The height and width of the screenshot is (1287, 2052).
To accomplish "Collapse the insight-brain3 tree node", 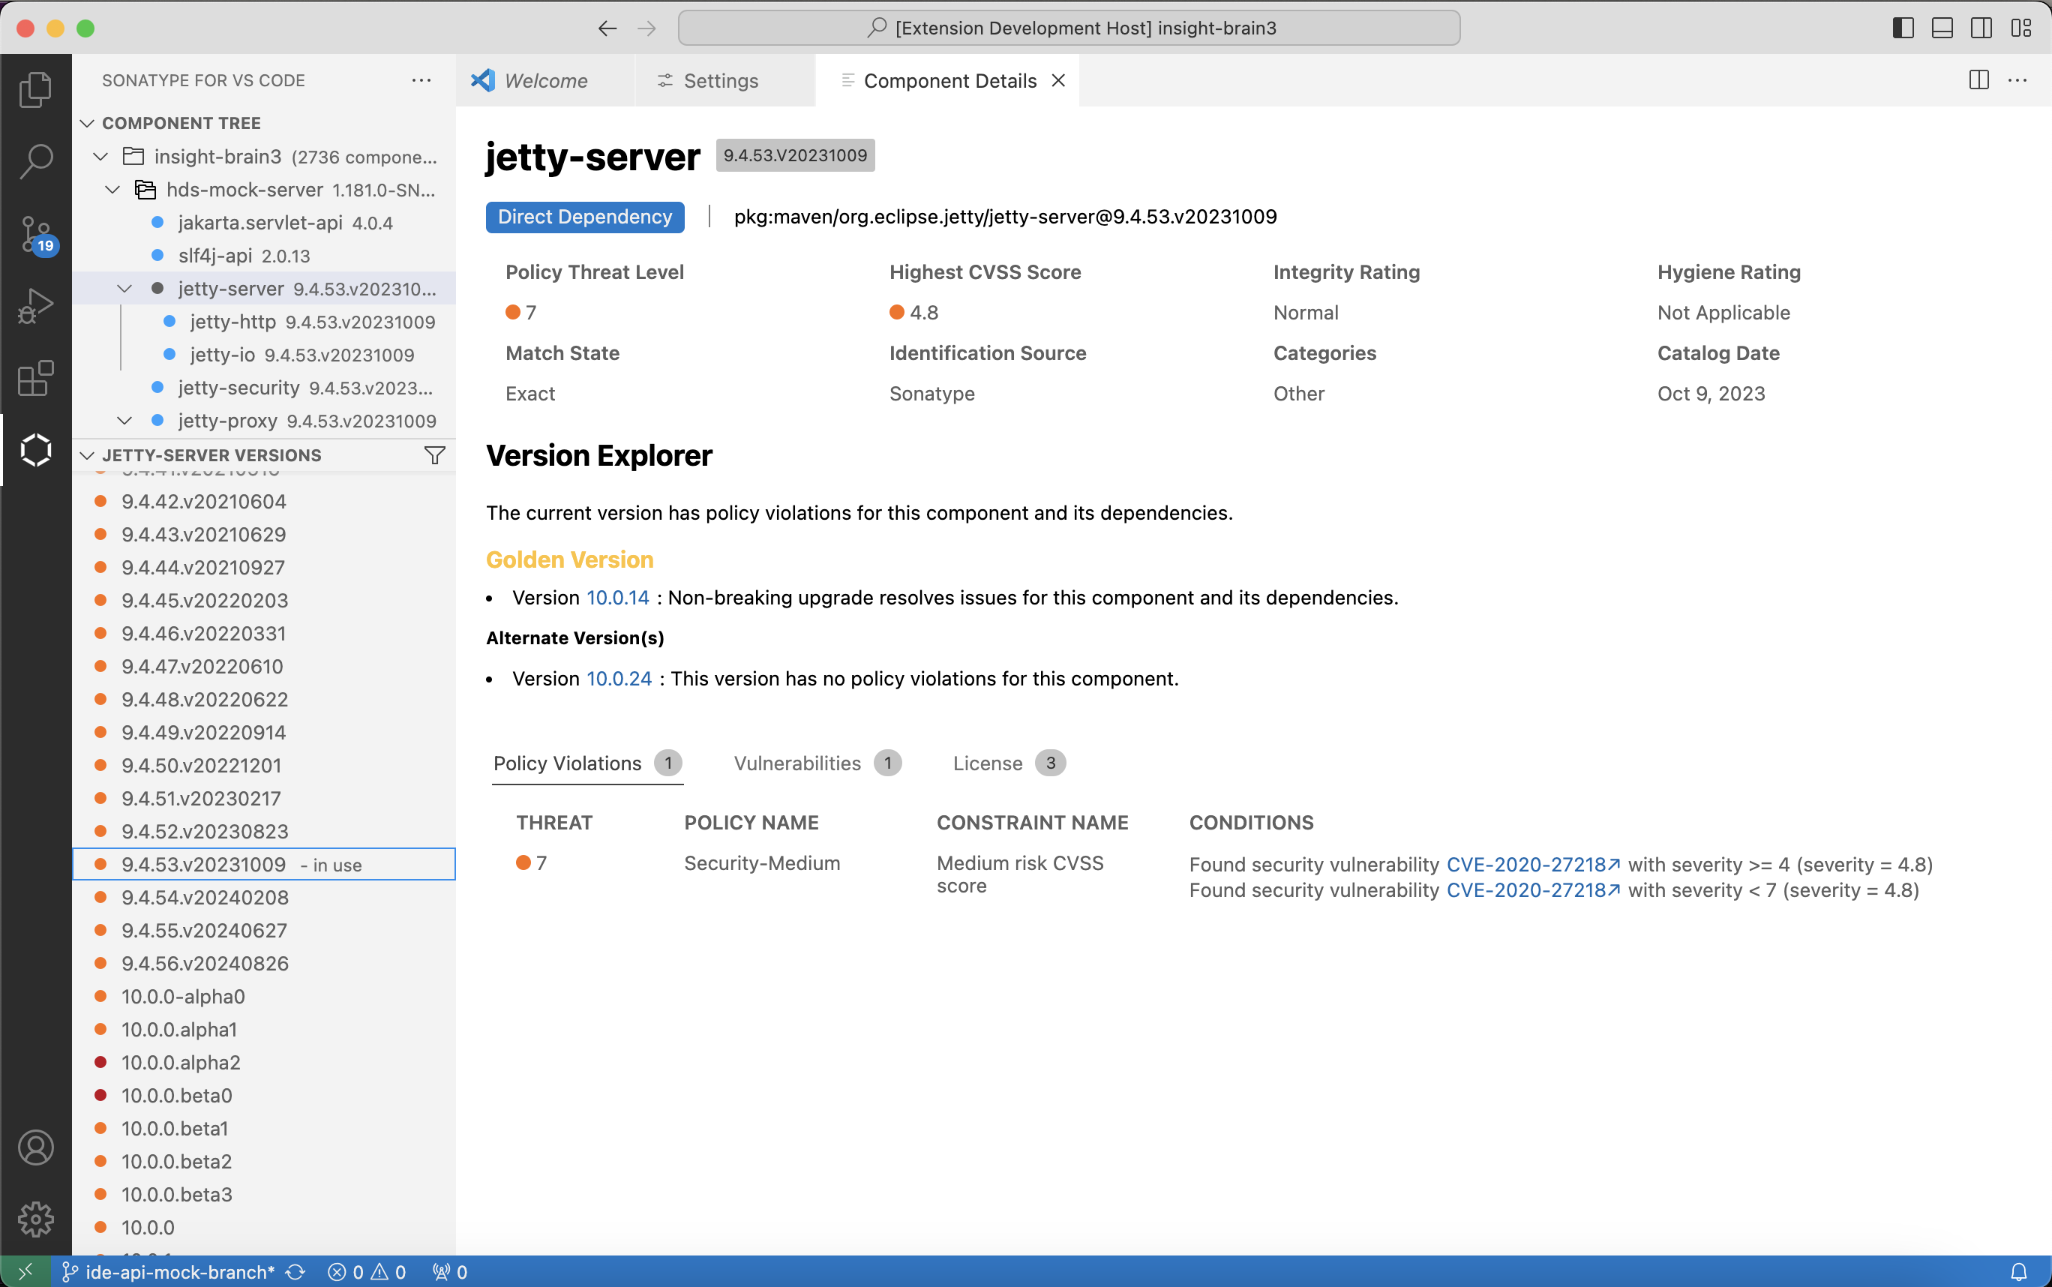I will pos(100,157).
